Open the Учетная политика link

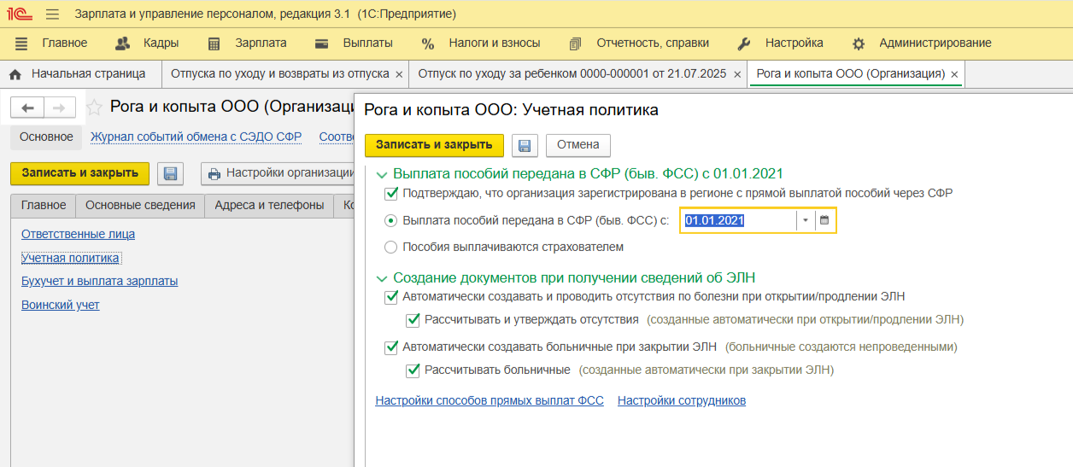(x=70, y=258)
